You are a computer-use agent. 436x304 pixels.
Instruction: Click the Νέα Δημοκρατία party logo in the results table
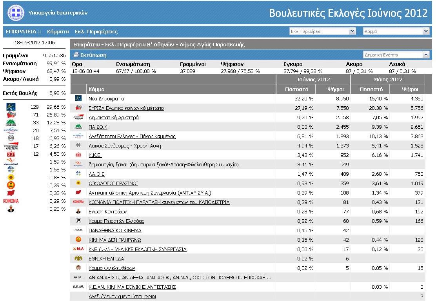78,98
